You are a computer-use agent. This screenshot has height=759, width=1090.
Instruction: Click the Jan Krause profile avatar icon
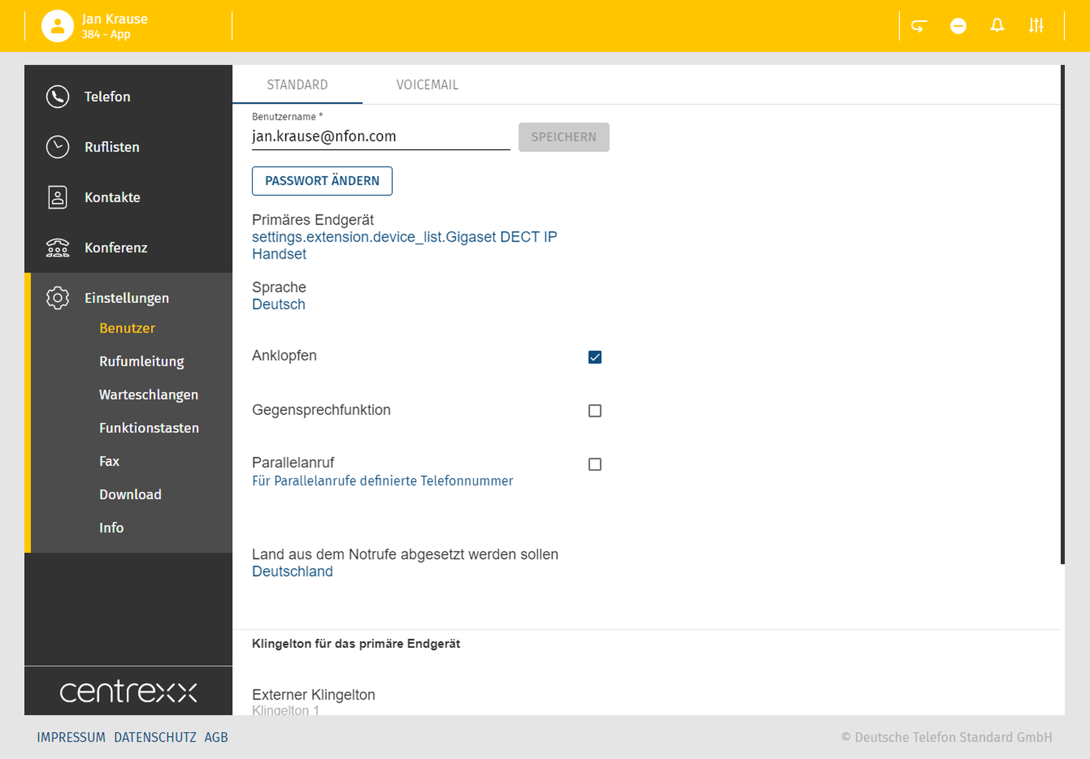tap(57, 26)
